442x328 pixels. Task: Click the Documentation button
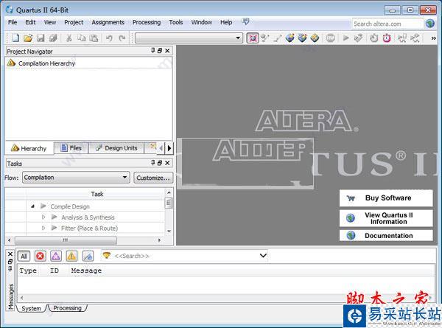coord(386,235)
